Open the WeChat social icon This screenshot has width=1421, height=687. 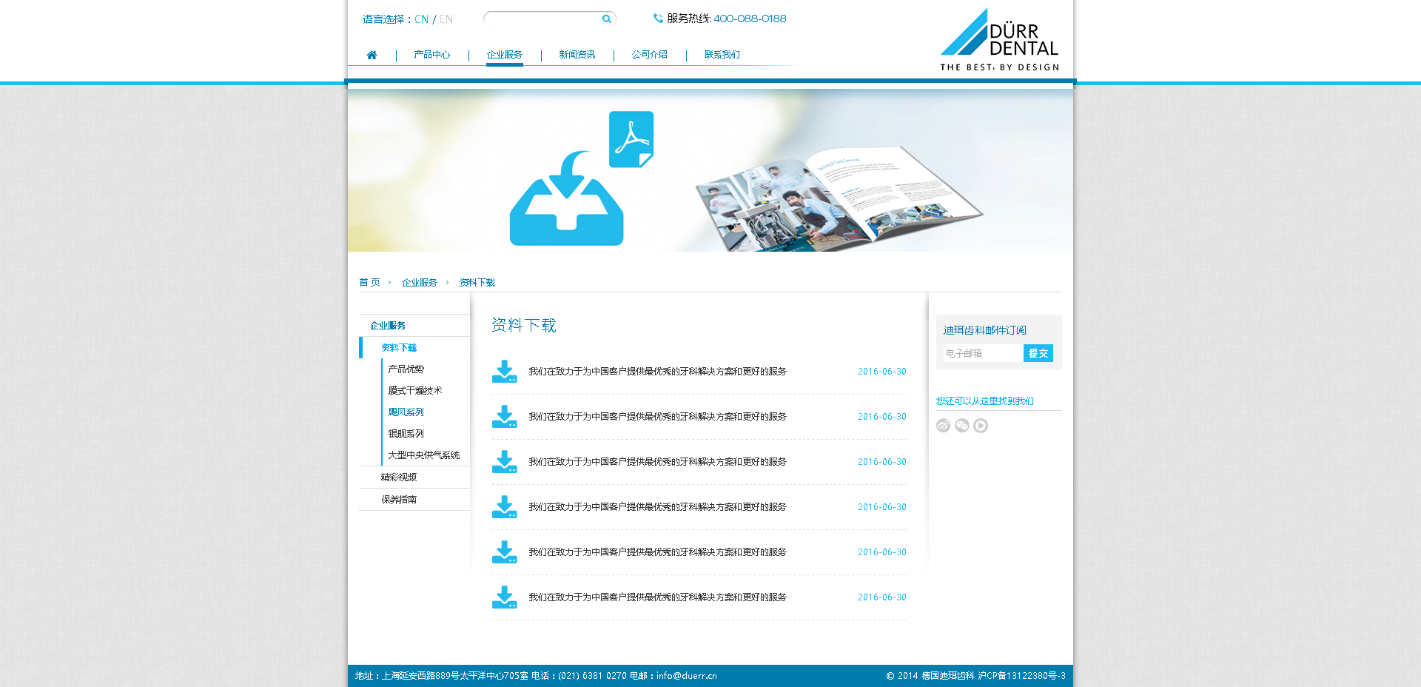pyautogui.click(x=962, y=426)
